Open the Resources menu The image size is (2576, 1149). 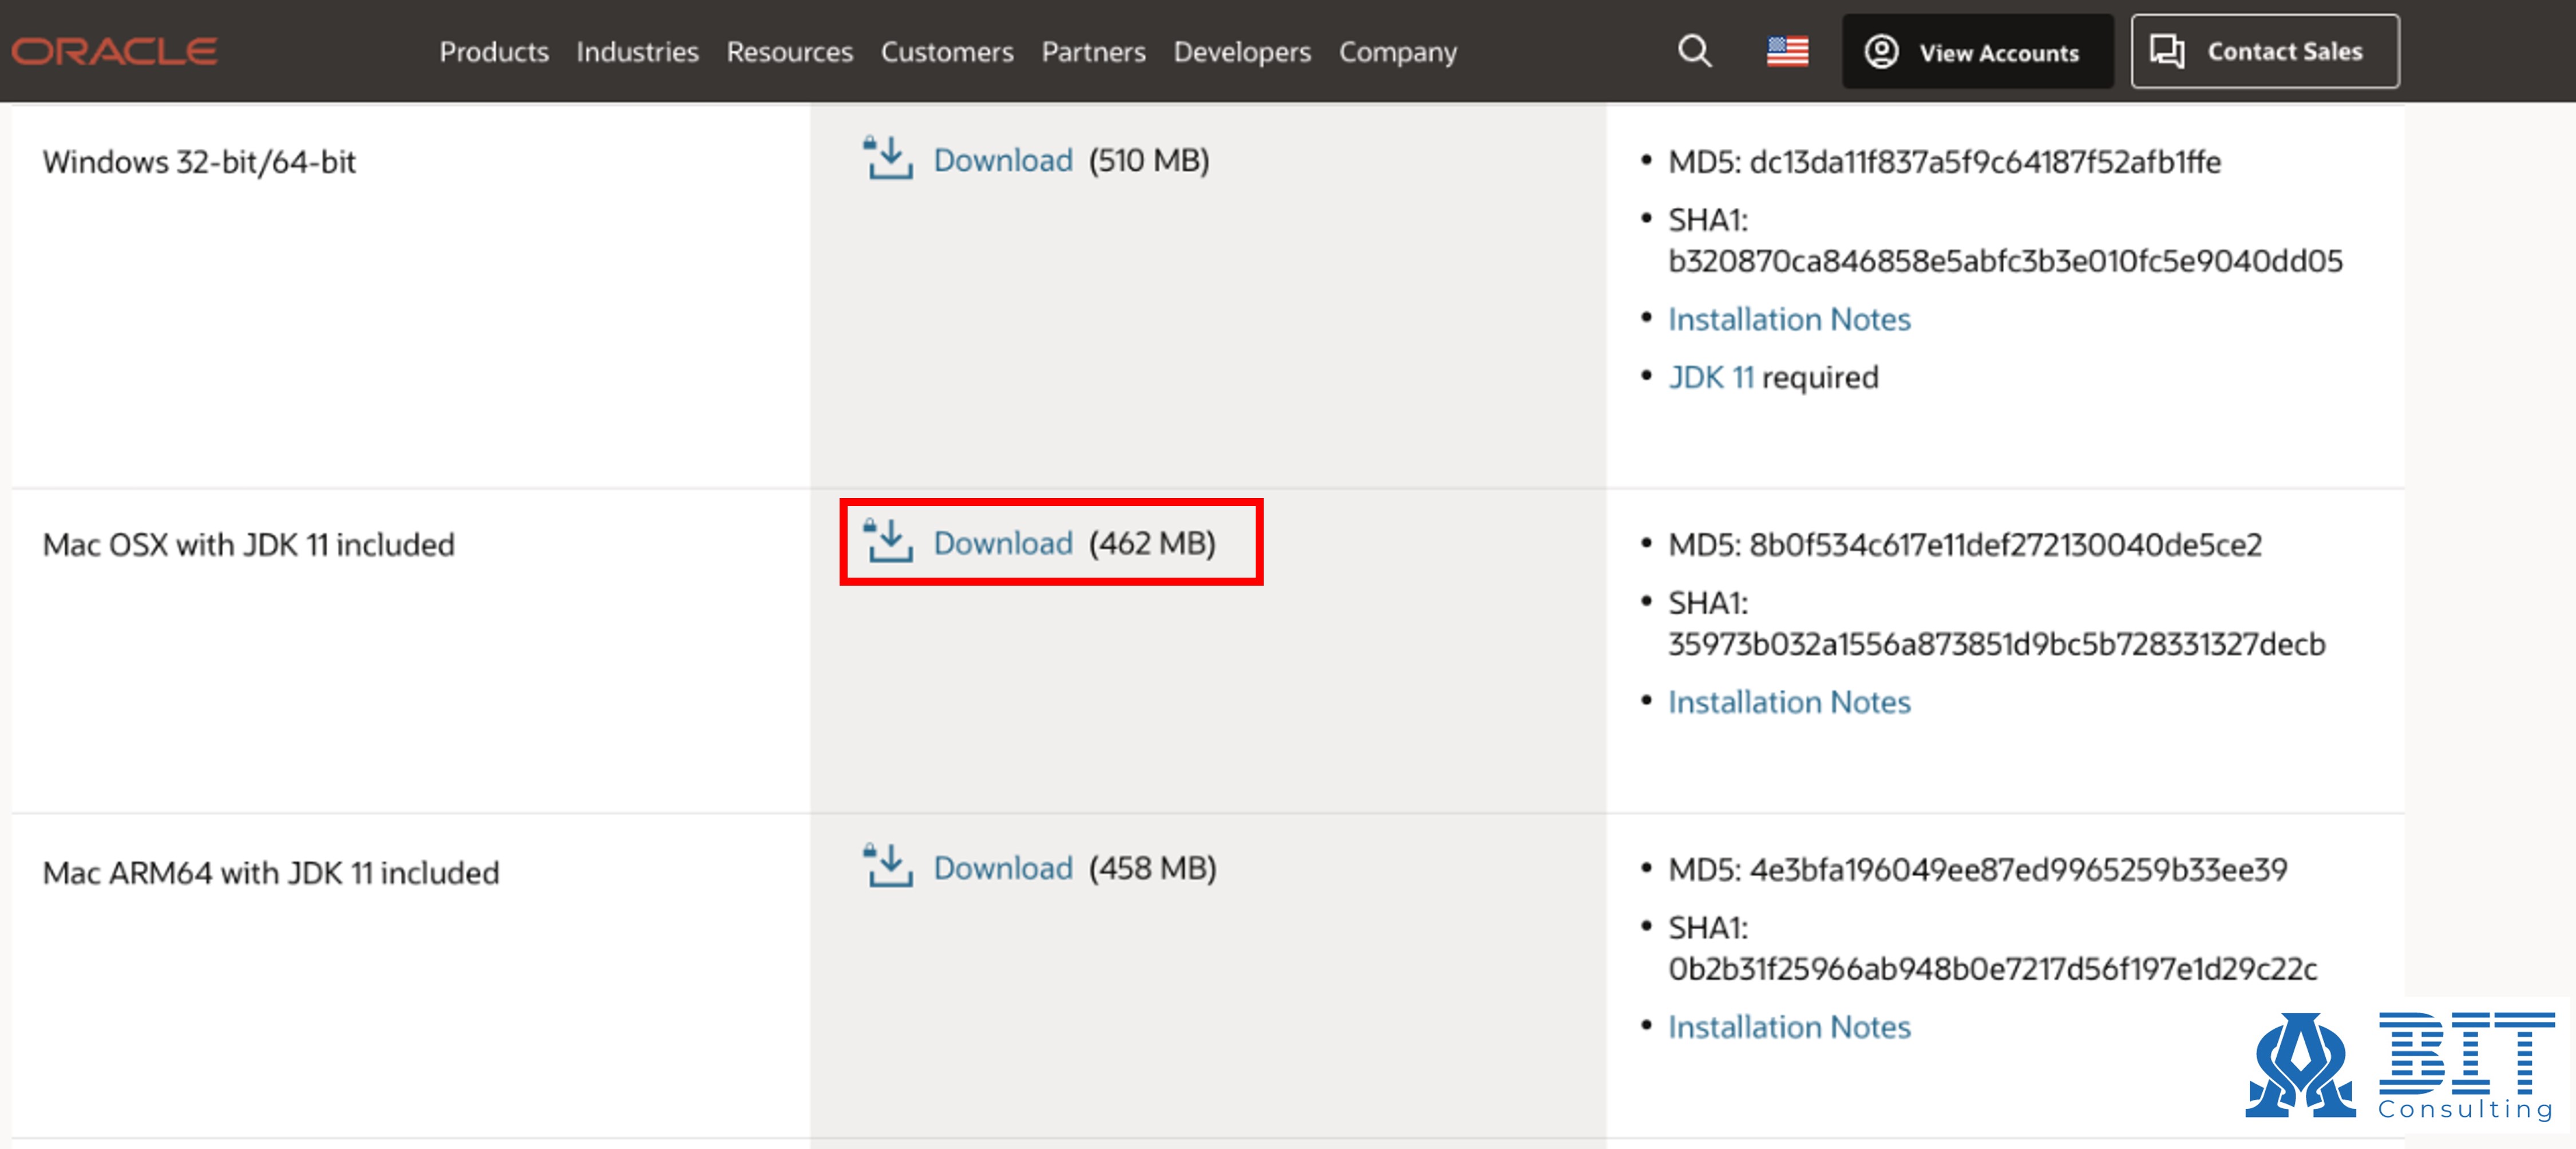789,52
